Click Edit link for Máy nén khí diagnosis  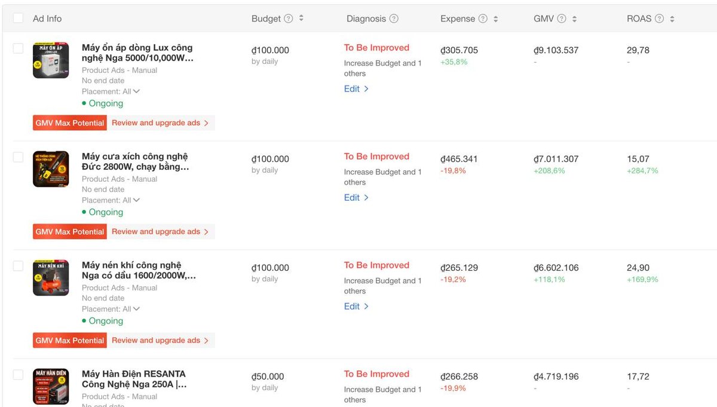356,307
